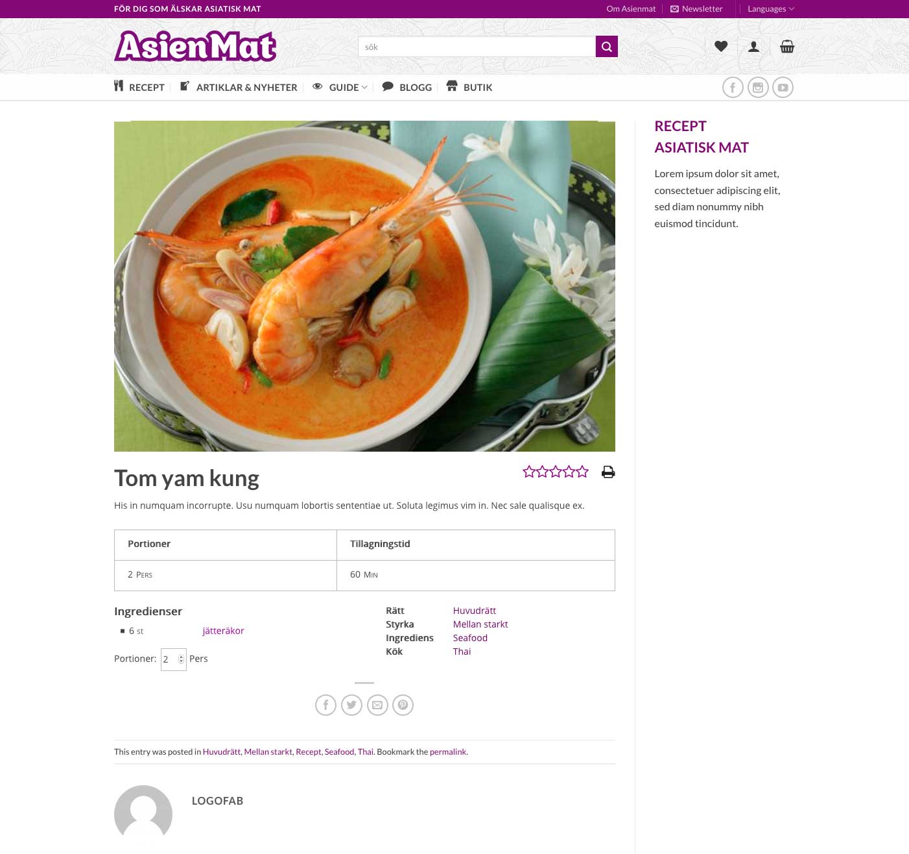This screenshot has height=854, width=909.
Task: Rate the recipe five stars
Action: [x=582, y=472]
